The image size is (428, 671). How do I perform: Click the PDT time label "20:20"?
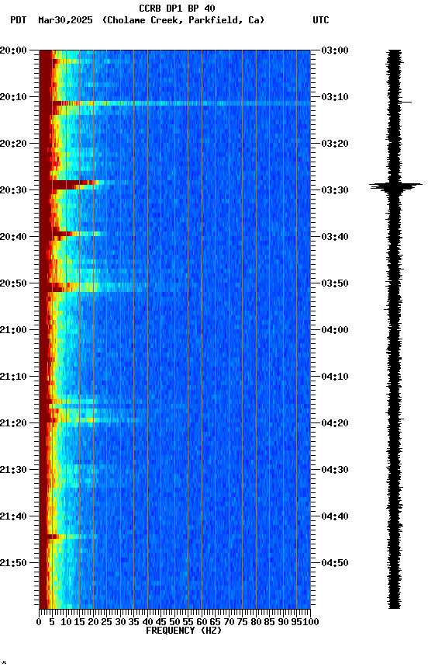[13, 144]
